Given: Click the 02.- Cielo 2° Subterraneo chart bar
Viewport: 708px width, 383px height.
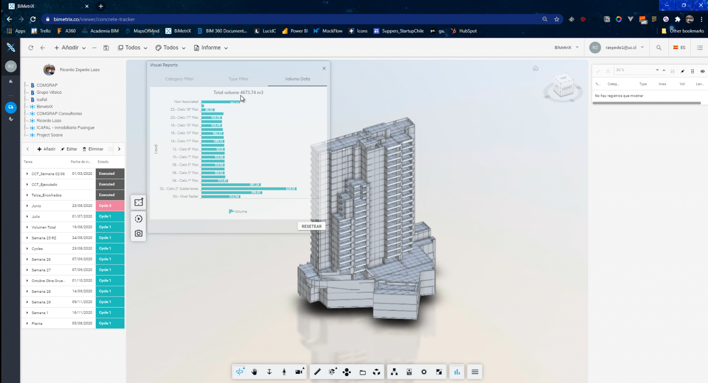Looking at the screenshot, I should [x=249, y=189].
